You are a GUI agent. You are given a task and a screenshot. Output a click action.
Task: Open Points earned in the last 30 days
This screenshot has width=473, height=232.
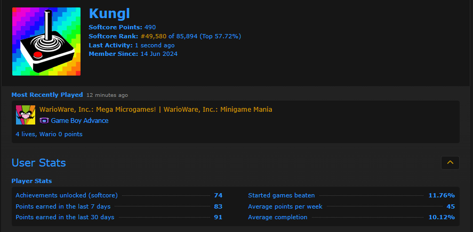pyautogui.click(x=65, y=217)
